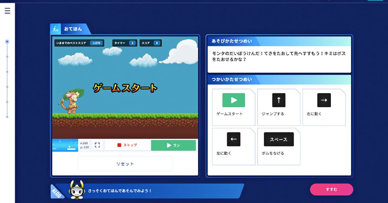Screen dimensions: 388x203
Task: Click the green play game start icon
Action: (x=233, y=100)
